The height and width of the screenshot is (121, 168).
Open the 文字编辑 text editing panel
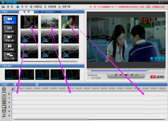point(10,47)
